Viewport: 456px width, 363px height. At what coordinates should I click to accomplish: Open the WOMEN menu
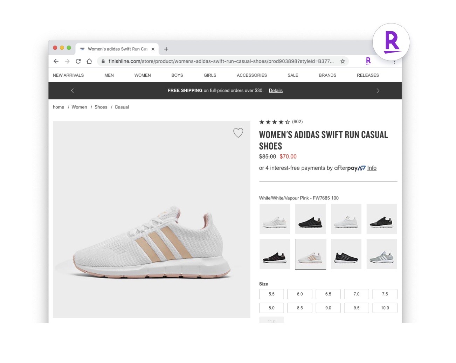[143, 75]
